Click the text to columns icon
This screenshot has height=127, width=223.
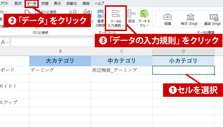pos(72,12)
